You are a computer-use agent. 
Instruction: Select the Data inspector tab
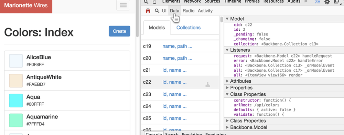(x=174, y=11)
